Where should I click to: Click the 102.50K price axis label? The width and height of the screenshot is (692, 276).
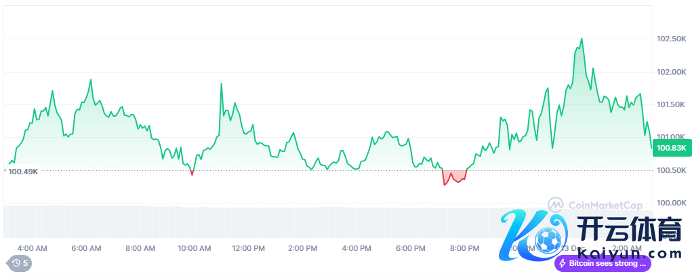(x=672, y=39)
